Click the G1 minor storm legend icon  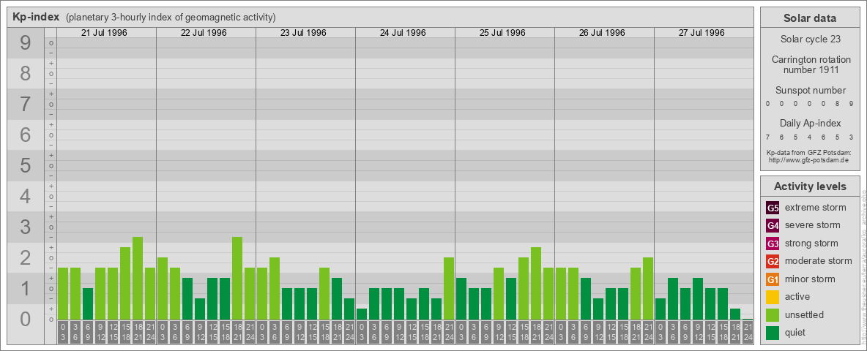coord(773,279)
